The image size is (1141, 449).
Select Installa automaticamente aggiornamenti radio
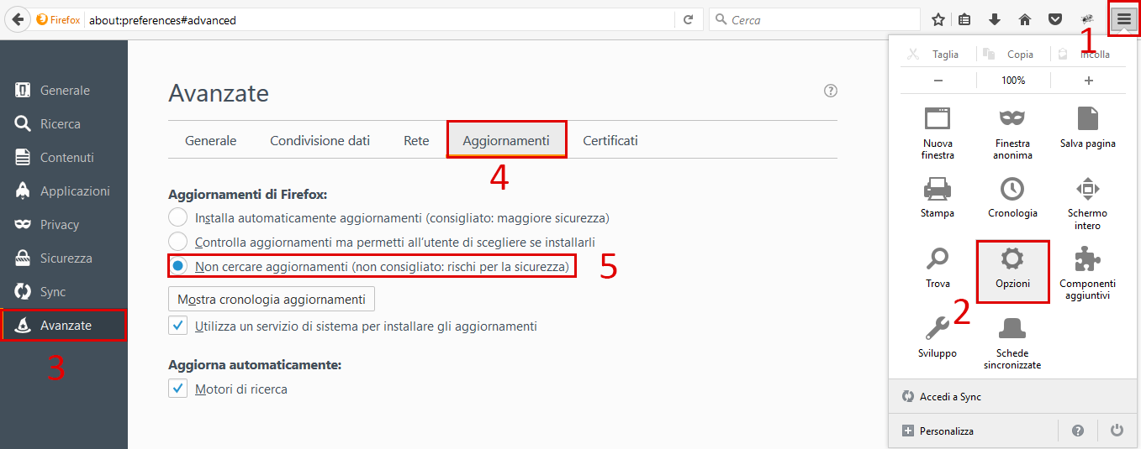pyautogui.click(x=177, y=217)
